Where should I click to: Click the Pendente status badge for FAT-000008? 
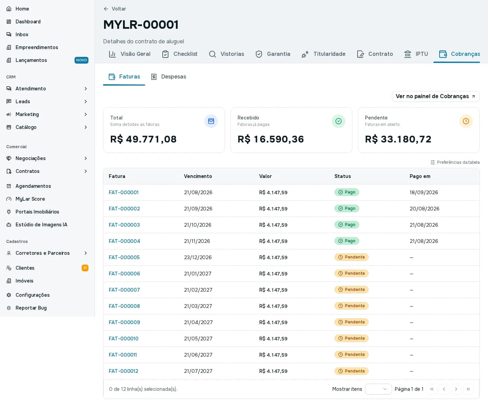pos(351,306)
